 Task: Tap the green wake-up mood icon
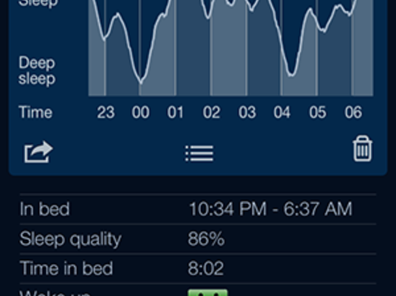[x=207, y=293]
